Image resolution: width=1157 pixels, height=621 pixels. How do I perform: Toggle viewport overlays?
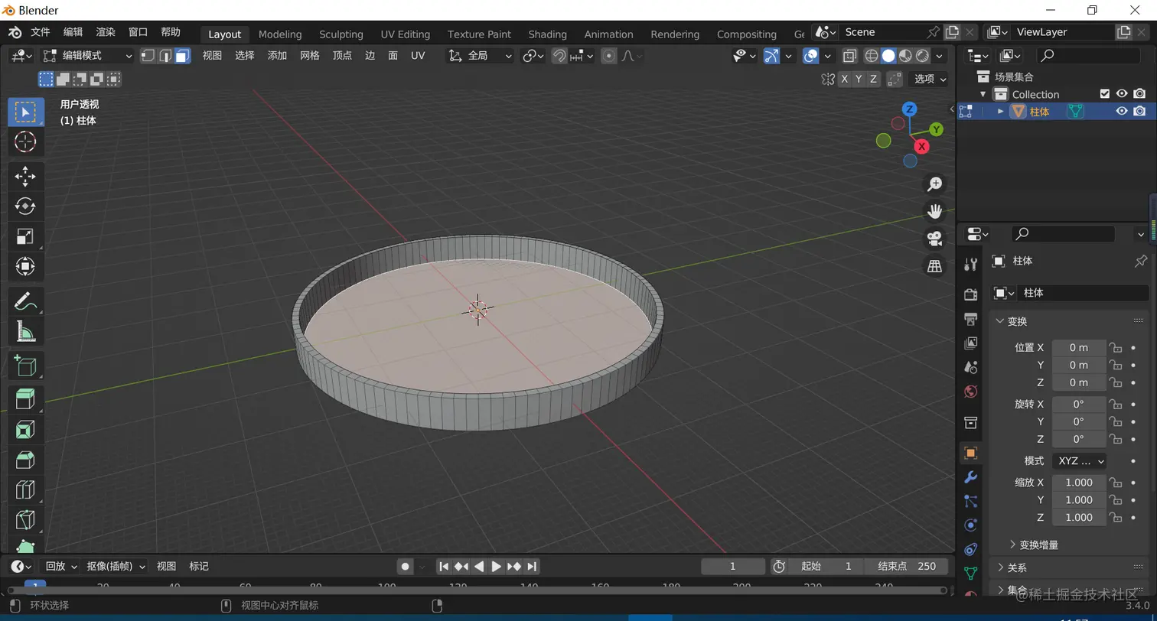pyautogui.click(x=811, y=56)
